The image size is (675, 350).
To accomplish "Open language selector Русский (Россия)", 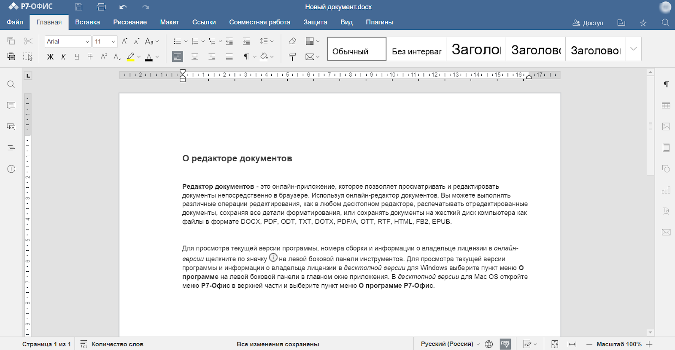I will coord(450,344).
